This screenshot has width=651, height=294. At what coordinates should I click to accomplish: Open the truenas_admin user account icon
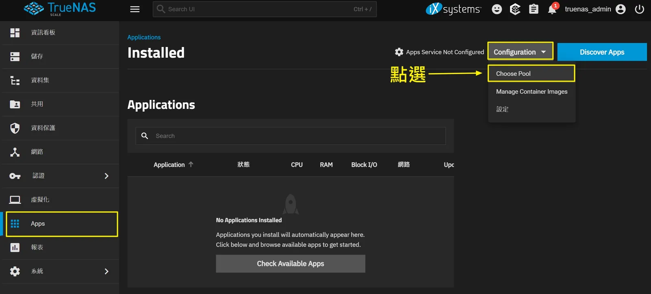pyautogui.click(x=620, y=9)
